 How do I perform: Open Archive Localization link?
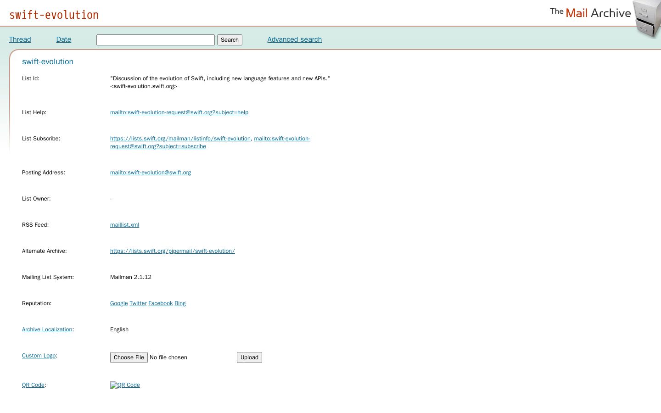(47, 329)
